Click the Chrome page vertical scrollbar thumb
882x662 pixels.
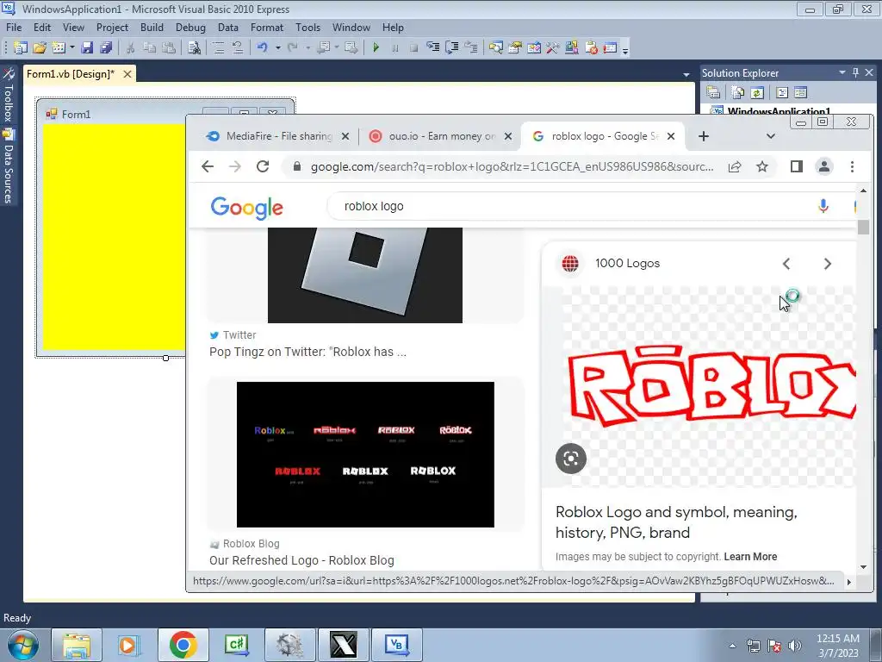(863, 227)
